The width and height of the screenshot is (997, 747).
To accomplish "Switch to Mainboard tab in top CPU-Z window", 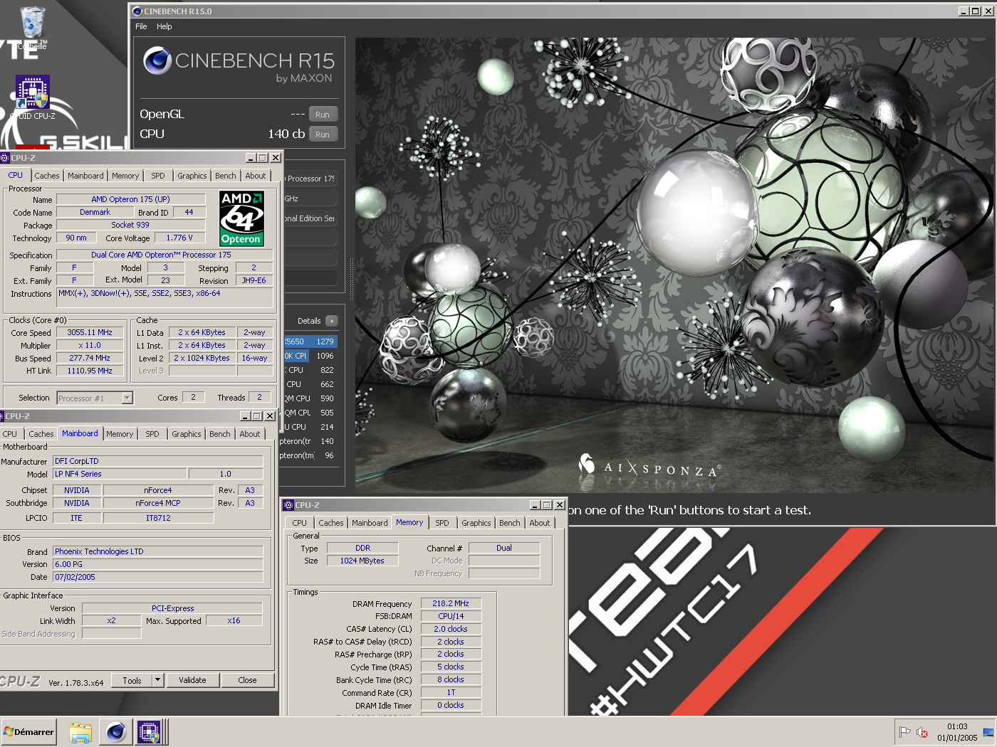I will (85, 176).
